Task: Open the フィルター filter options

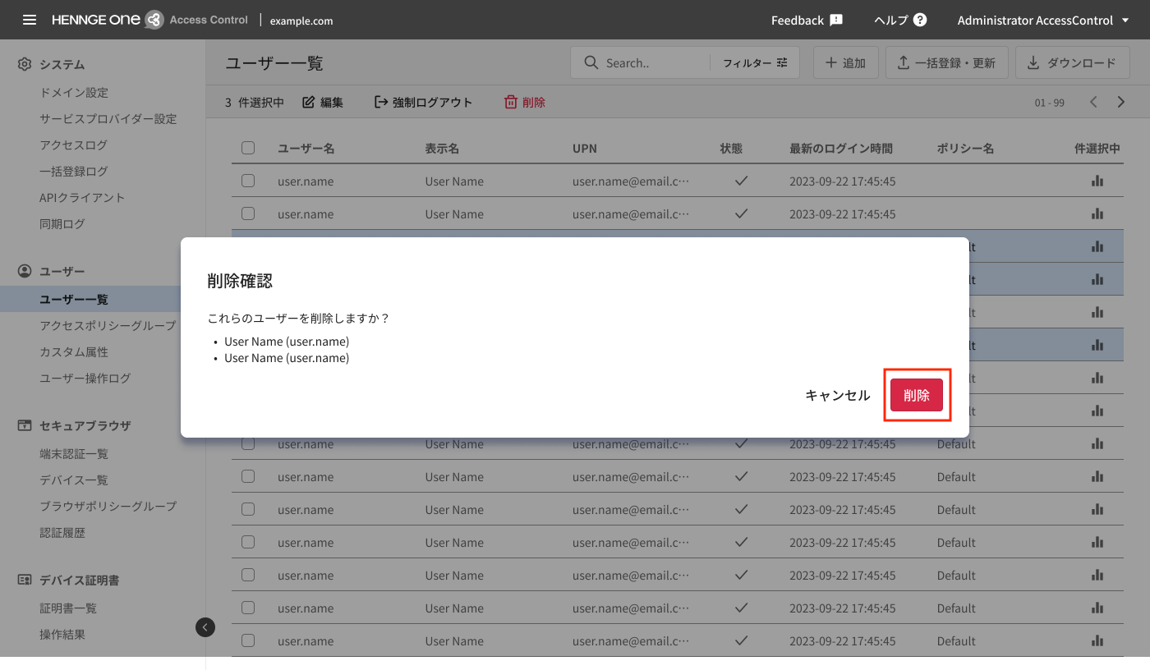Action: coord(755,62)
